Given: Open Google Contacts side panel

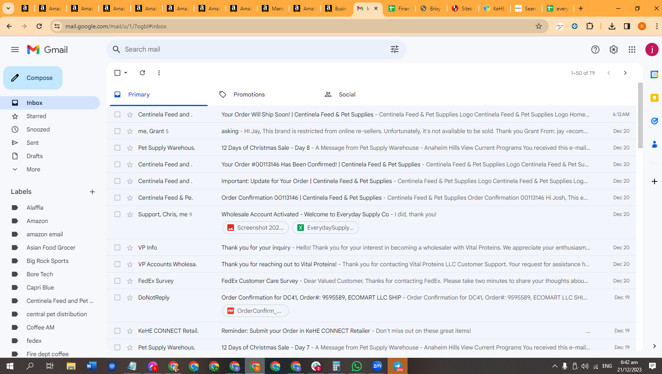Looking at the screenshot, I should 655,144.
